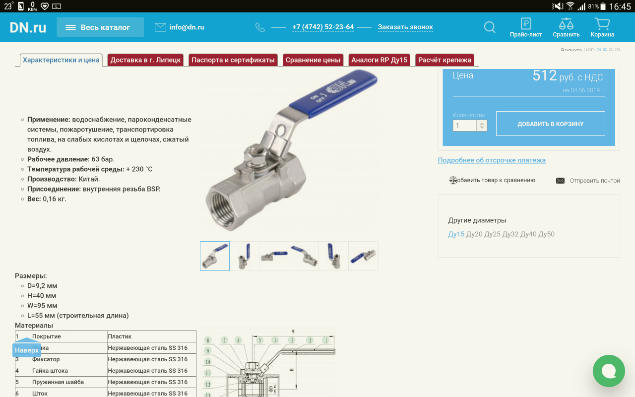Select the Ду25 diameter link
This screenshot has height=397, width=635.
click(x=492, y=234)
